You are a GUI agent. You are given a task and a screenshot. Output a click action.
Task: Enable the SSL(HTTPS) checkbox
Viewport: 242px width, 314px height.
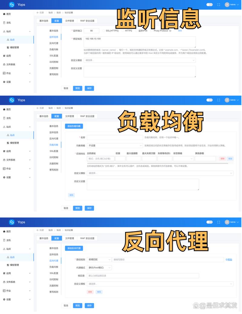(103, 31)
